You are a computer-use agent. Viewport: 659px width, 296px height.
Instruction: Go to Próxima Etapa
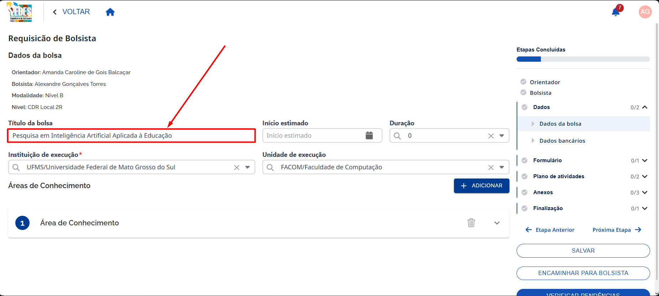(617, 230)
